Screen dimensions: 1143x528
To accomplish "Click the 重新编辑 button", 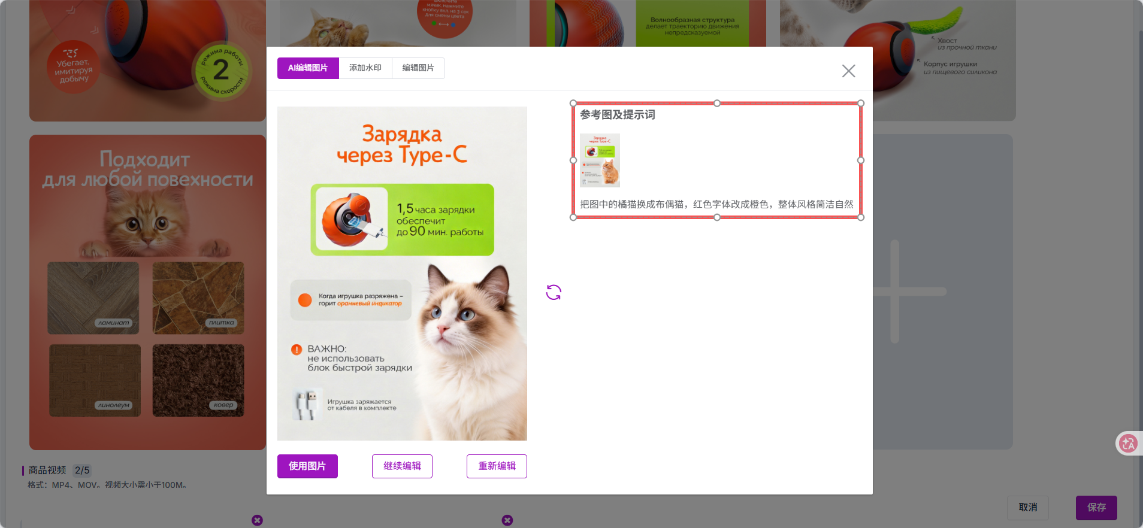I will click(497, 466).
